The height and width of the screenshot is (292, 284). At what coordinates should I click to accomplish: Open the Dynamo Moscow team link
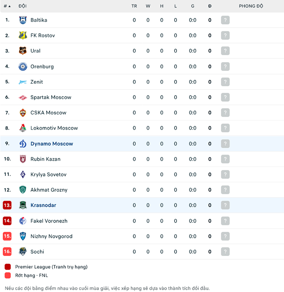(52, 144)
